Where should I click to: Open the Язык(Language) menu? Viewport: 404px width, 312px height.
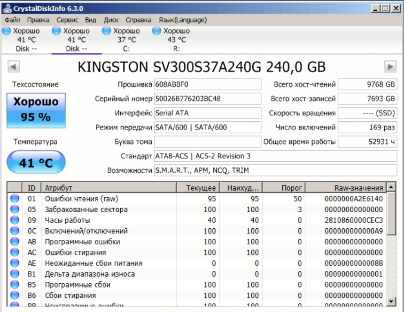182,20
